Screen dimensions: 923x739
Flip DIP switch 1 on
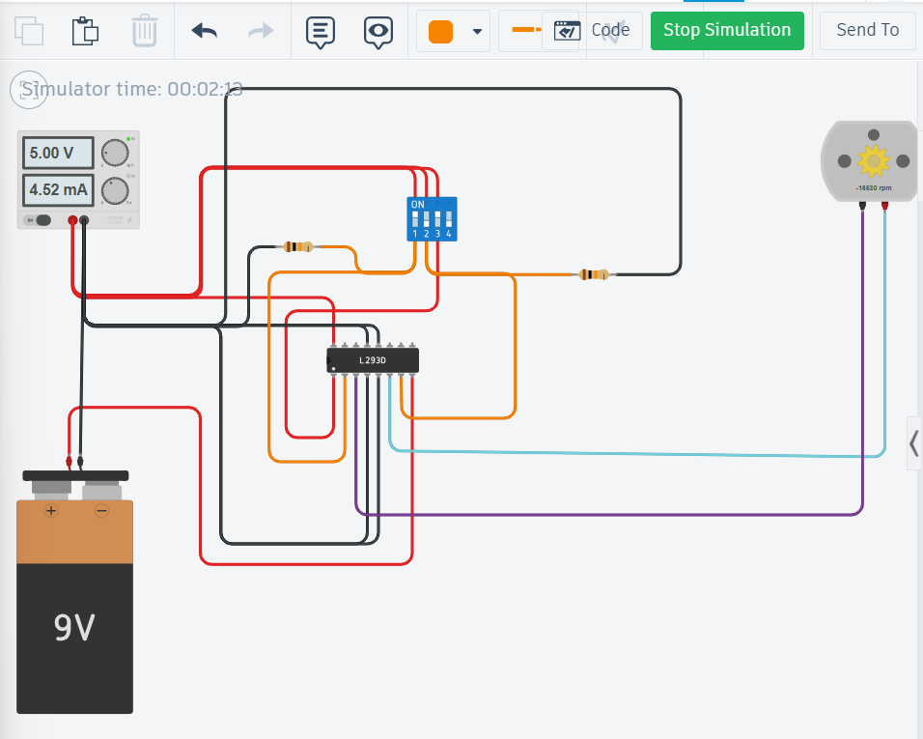pos(414,218)
